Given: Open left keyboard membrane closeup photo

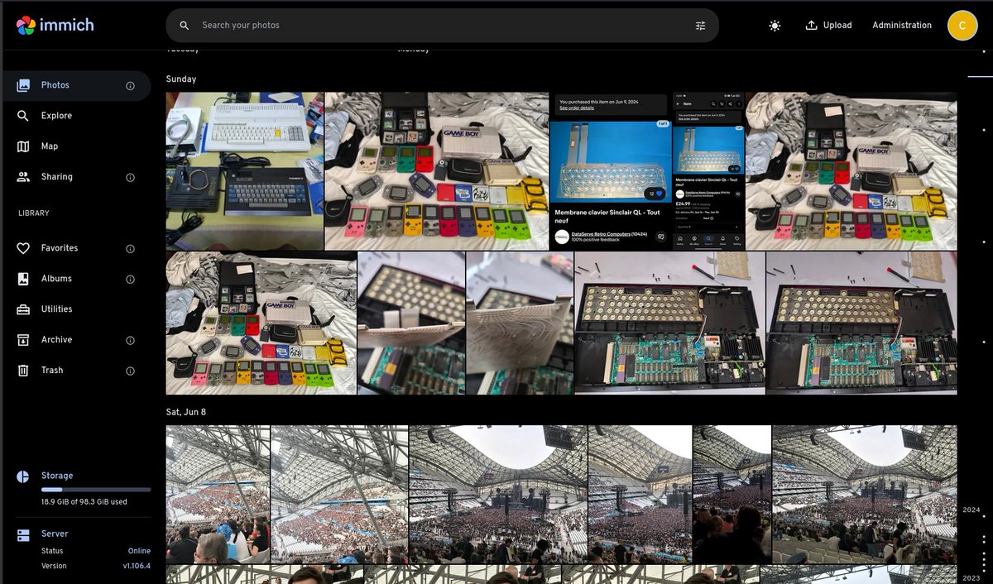Looking at the screenshot, I should coord(411,323).
